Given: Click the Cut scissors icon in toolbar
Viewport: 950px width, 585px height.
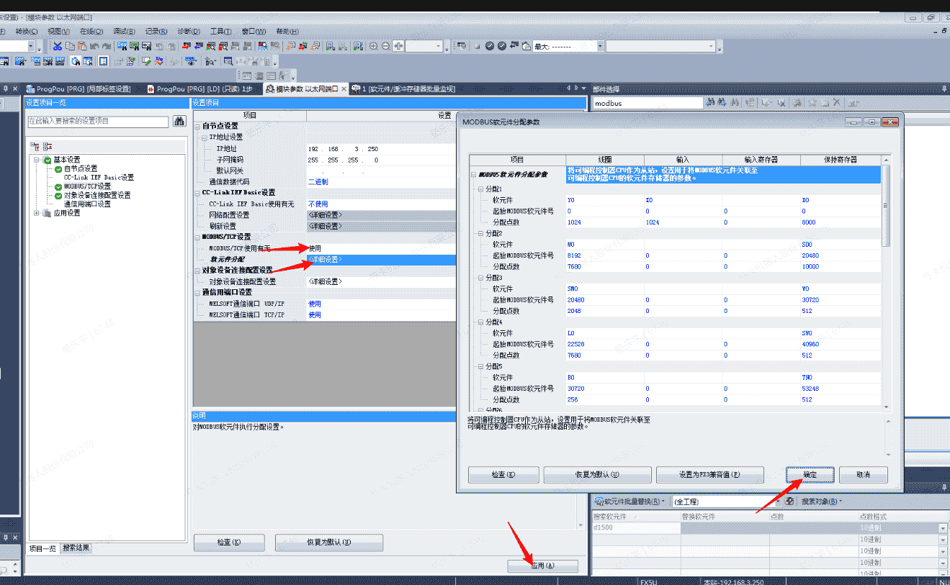Looking at the screenshot, I should (x=57, y=46).
